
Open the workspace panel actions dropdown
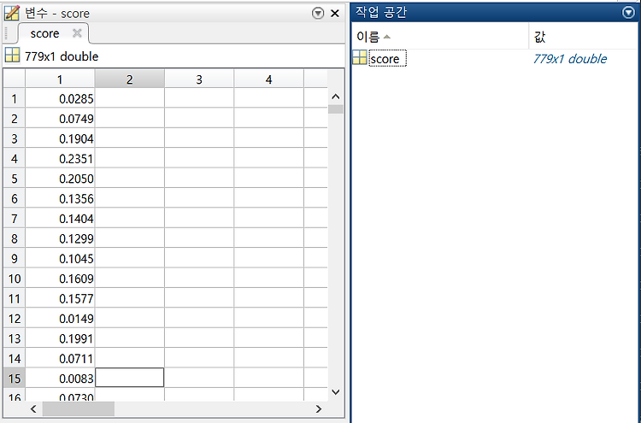628,13
